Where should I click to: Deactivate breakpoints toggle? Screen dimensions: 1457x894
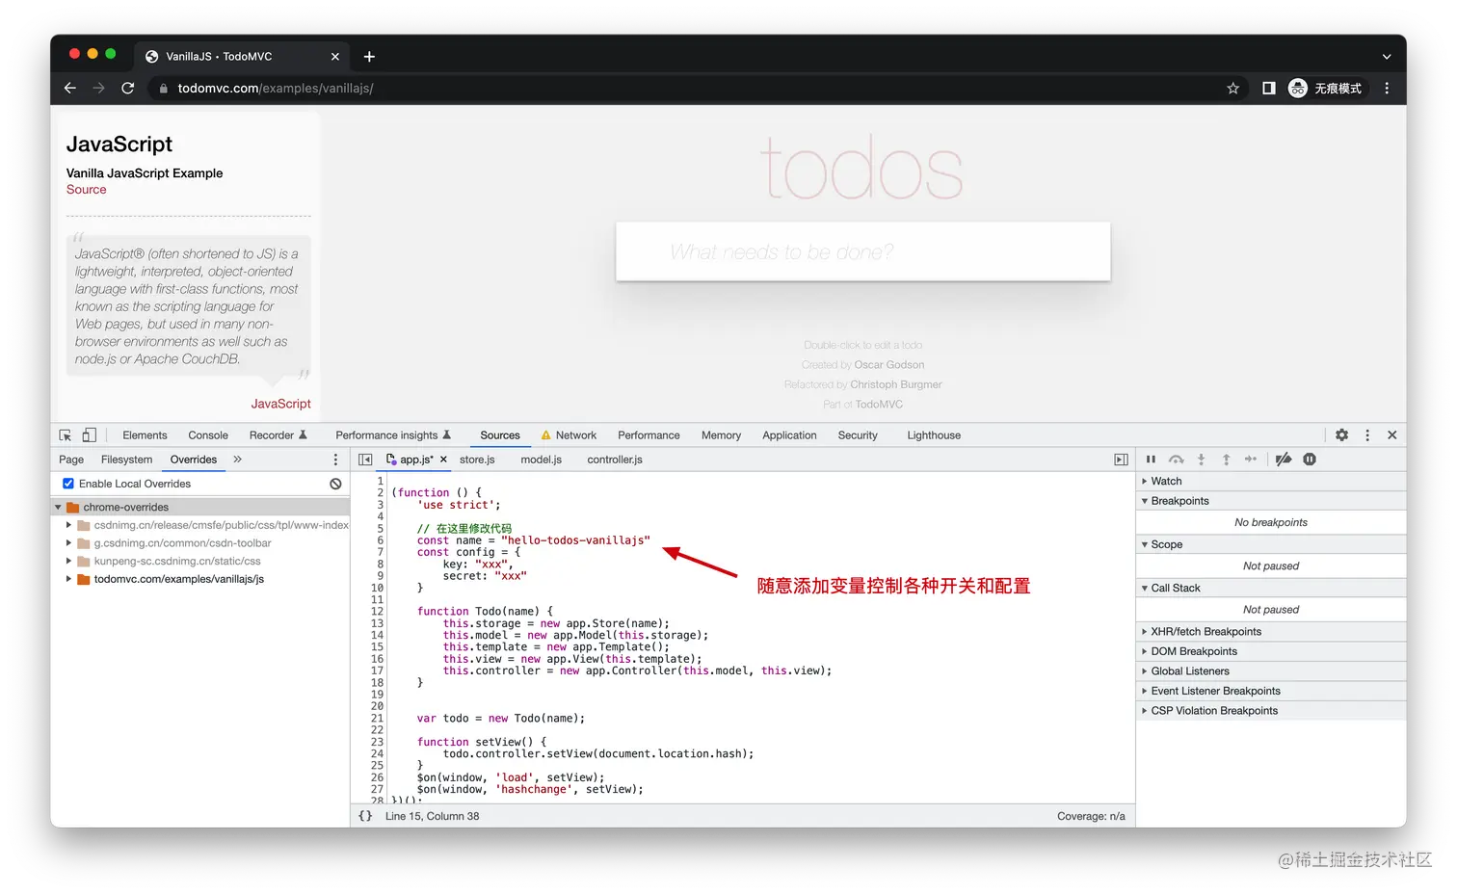1284,460
